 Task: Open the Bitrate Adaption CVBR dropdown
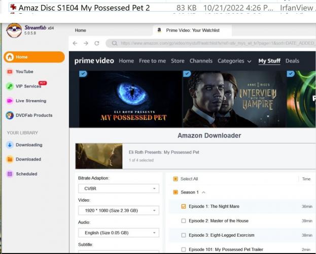[x=119, y=188]
